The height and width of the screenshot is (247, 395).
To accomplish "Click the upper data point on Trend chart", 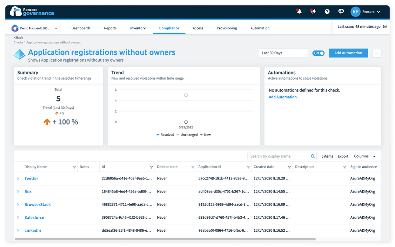I will (x=186, y=95).
